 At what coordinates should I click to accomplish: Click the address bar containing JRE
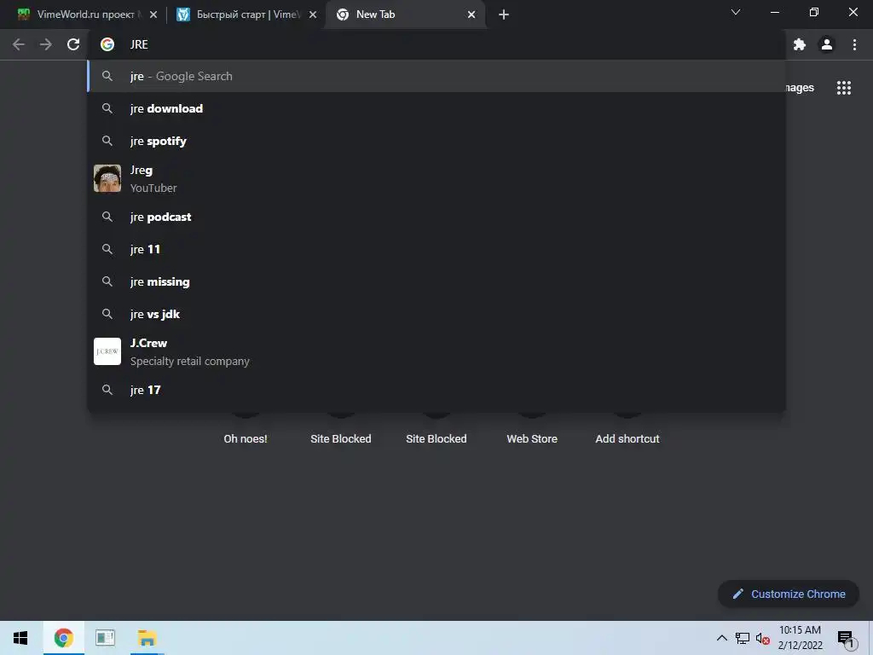click(x=437, y=44)
